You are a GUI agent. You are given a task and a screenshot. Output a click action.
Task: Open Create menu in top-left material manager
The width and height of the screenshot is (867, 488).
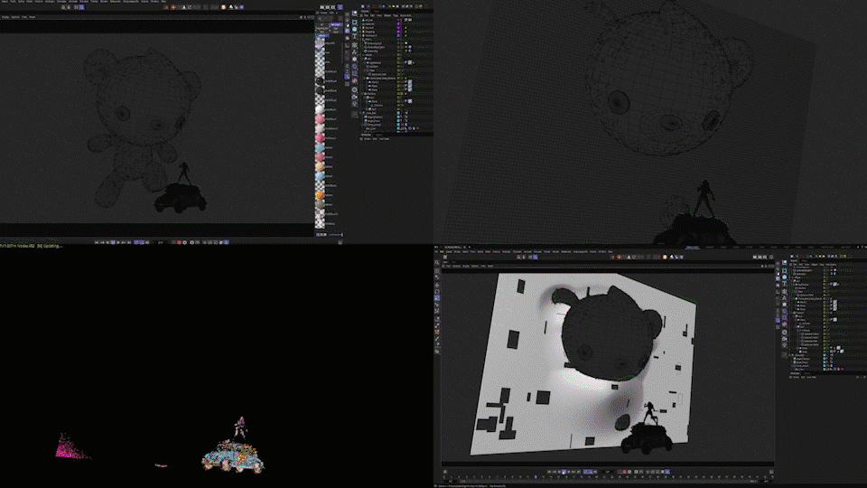[323, 13]
